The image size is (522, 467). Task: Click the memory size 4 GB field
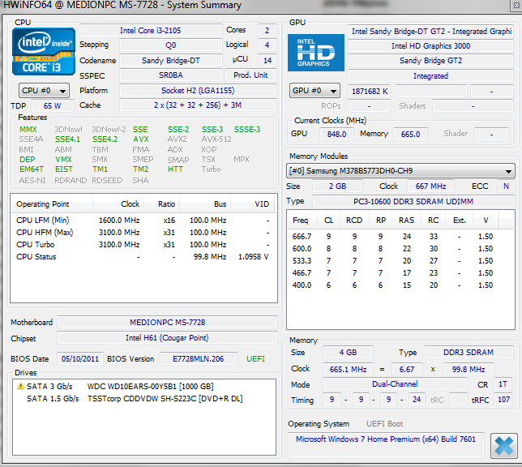tap(348, 353)
